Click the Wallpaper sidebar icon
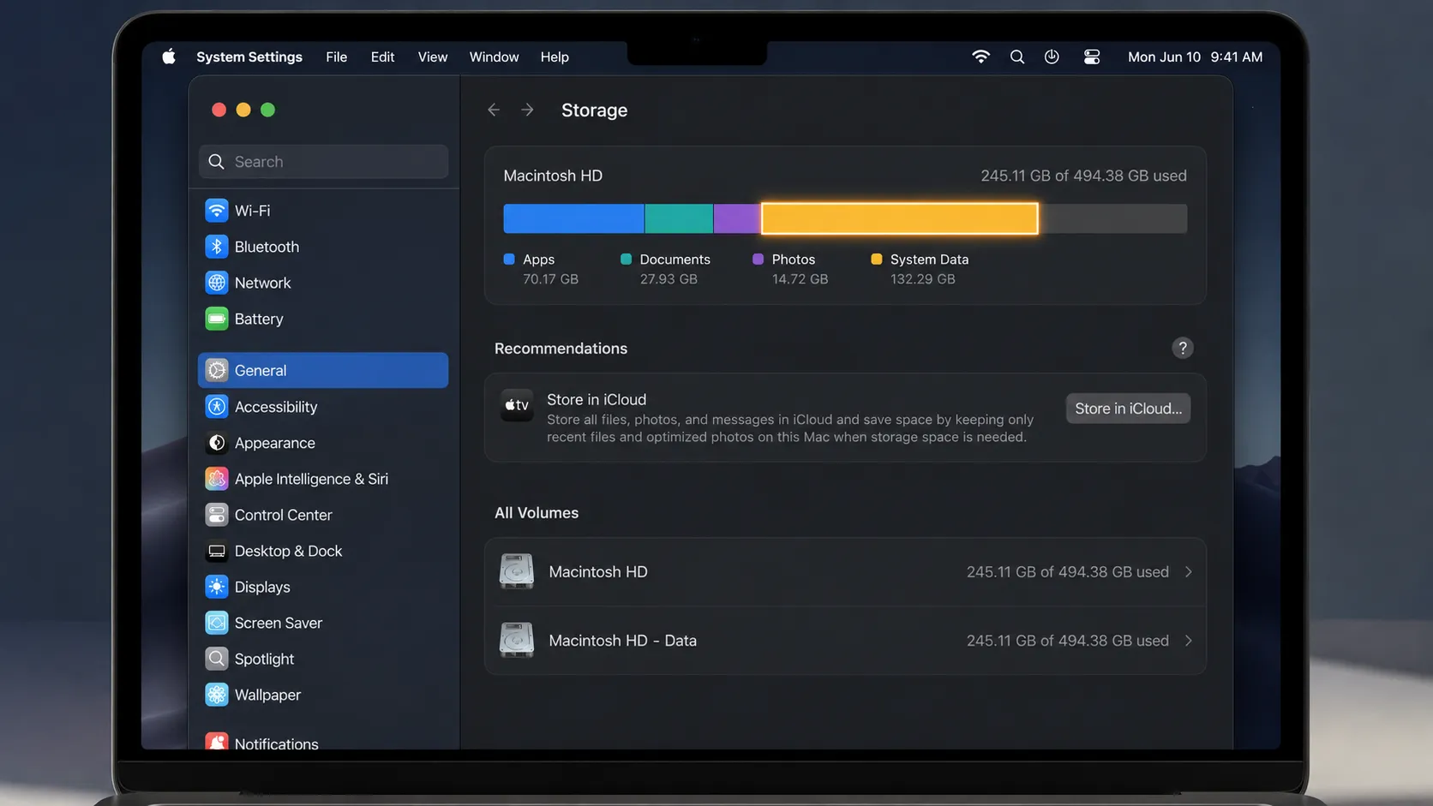Screen dimensions: 1433x806 217,695
